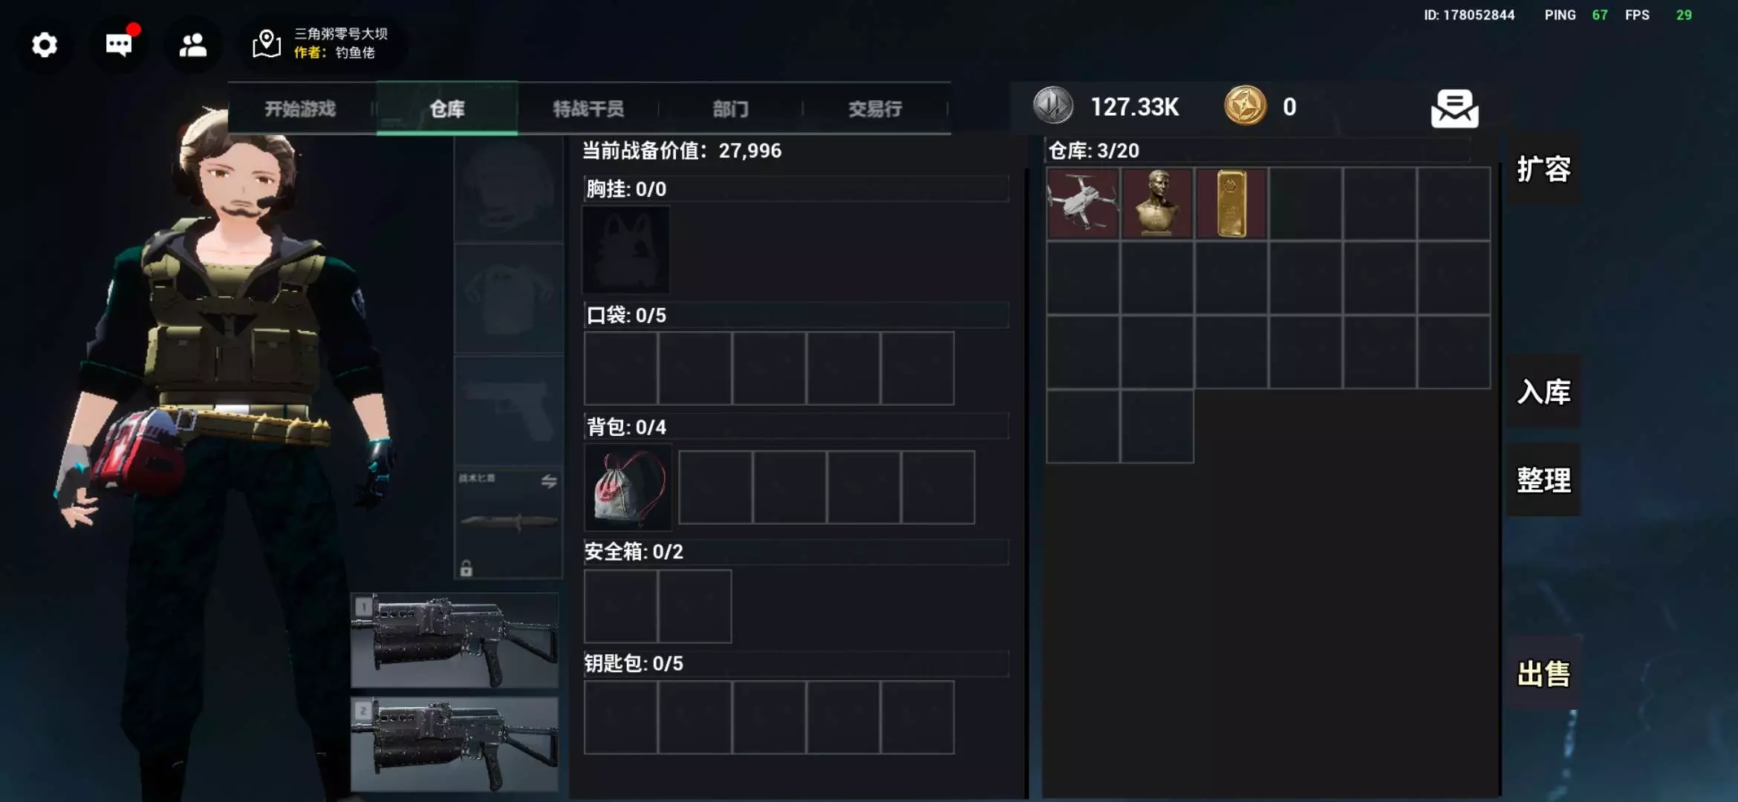1738x802 pixels.
Task: Select the bronze bust statue item
Action: 1157,203
